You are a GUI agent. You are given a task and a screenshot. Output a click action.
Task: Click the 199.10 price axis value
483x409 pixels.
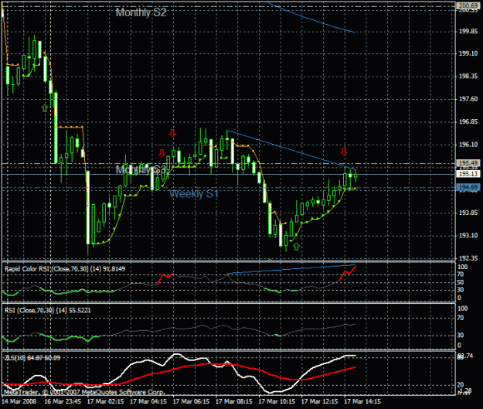(468, 53)
